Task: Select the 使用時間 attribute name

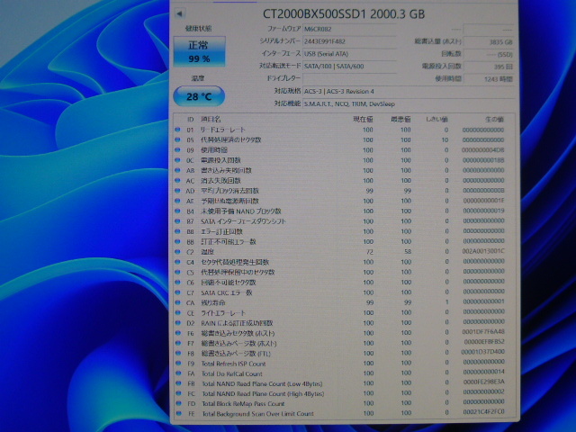Action: 214,150
